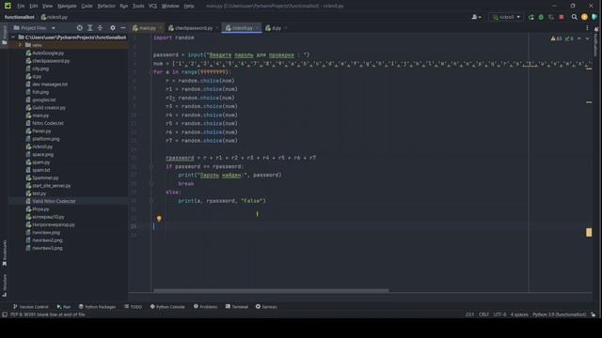Open the Help menu
Image resolution: width=602 pixels, height=338 pixels.
click(188, 6)
